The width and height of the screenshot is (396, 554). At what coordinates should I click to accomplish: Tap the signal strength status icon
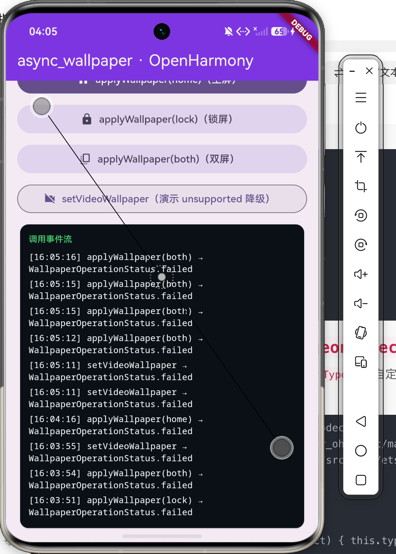click(261, 32)
